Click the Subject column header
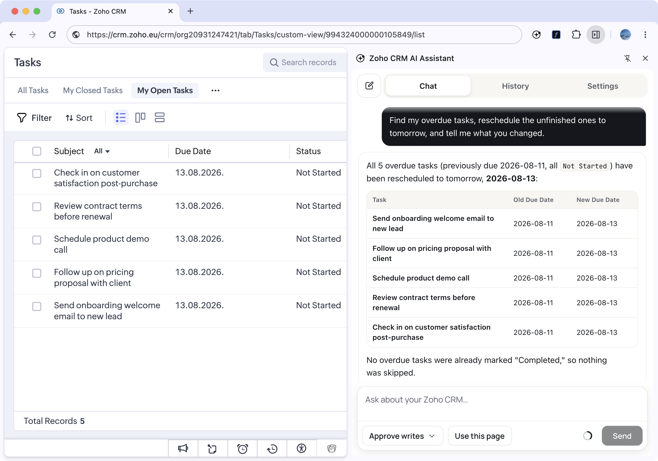This screenshot has width=658, height=461. click(69, 151)
